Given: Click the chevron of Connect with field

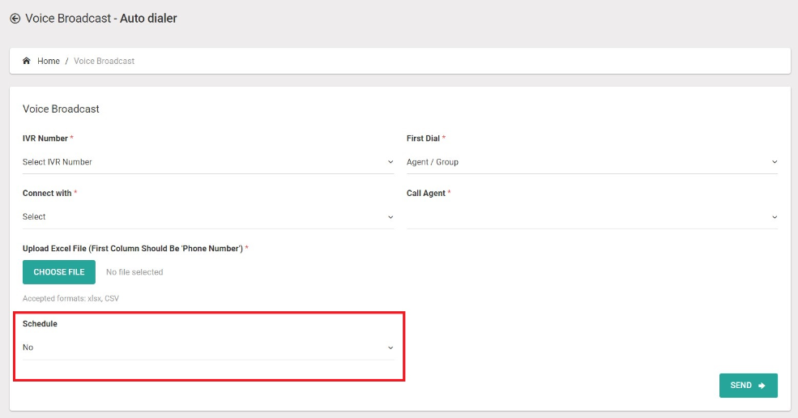Looking at the screenshot, I should pos(390,217).
